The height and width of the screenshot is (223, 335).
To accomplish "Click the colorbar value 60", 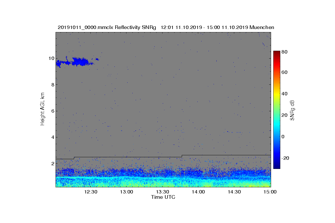I will [284, 72].
